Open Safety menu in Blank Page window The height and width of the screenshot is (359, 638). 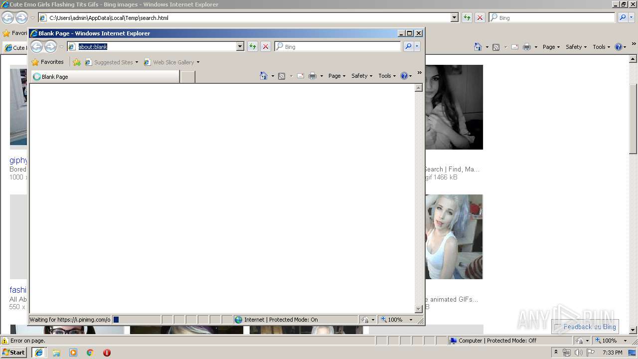click(361, 76)
